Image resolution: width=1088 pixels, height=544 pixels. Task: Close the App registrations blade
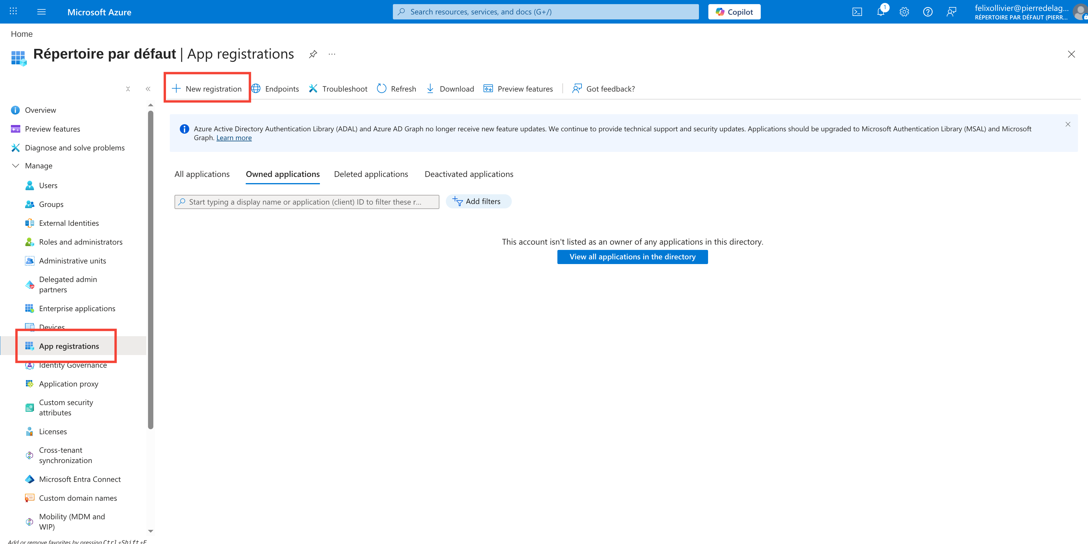(1072, 54)
